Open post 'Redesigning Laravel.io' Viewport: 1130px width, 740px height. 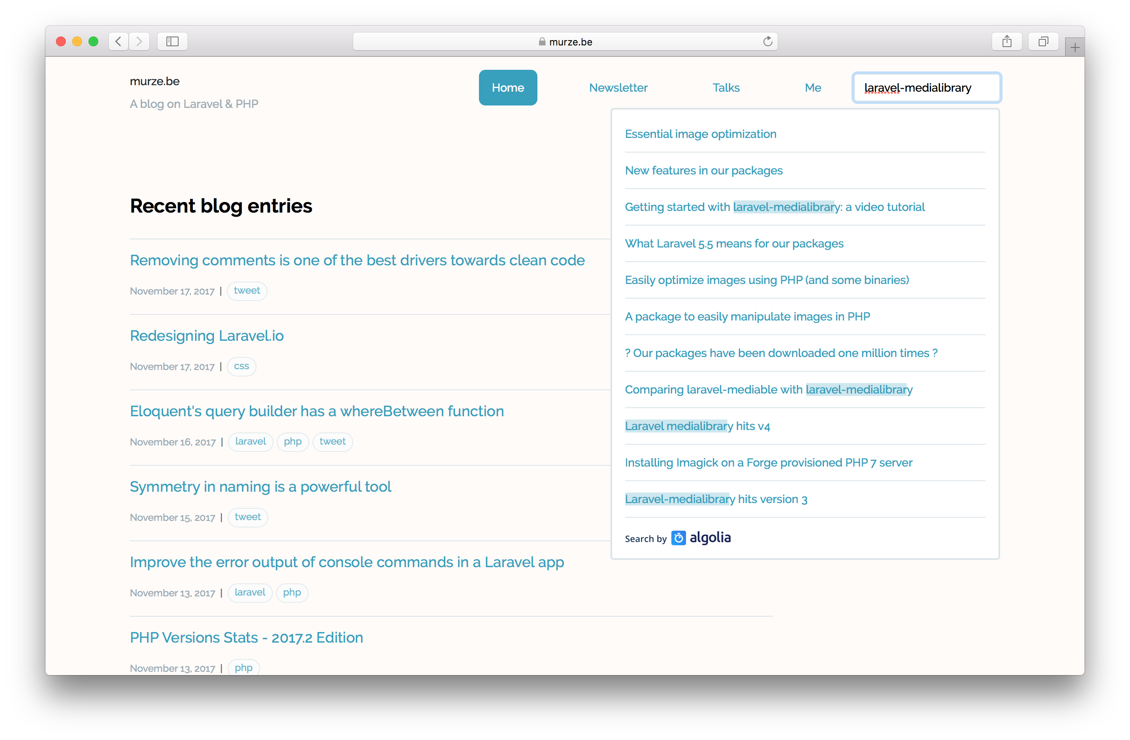(x=207, y=336)
